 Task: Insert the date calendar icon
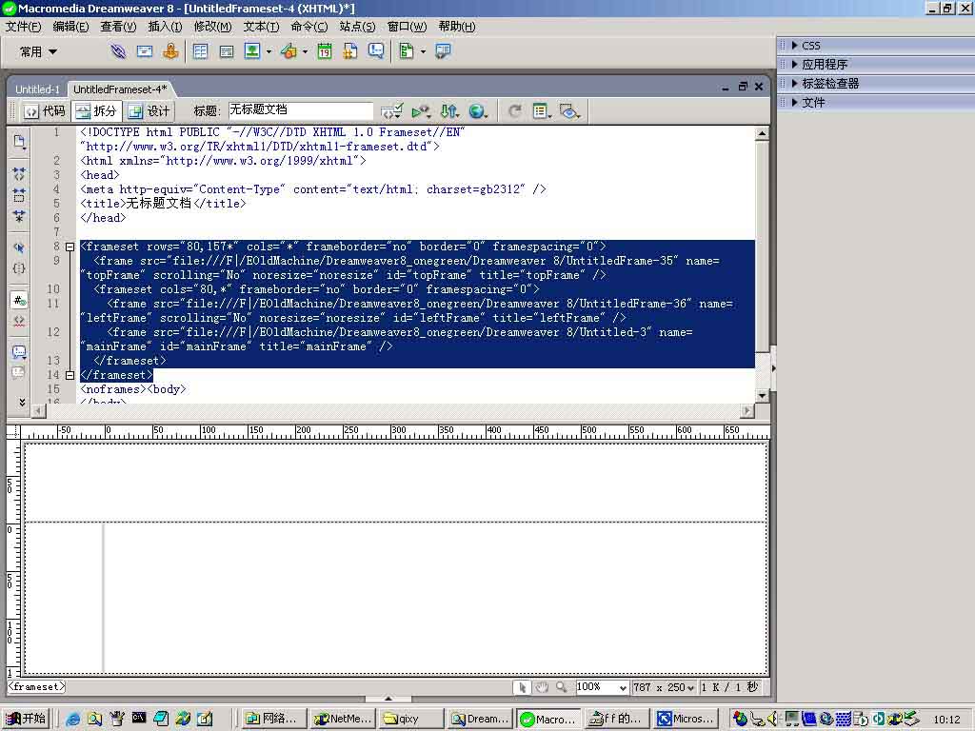[324, 51]
